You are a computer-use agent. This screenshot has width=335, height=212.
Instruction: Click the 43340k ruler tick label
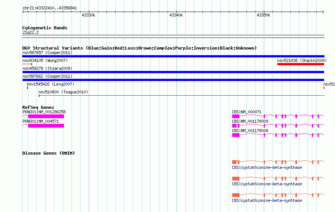(x=176, y=15)
